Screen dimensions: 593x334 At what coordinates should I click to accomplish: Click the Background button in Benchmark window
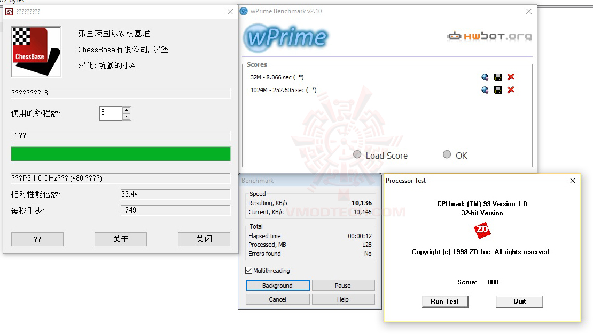(x=278, y=286)
